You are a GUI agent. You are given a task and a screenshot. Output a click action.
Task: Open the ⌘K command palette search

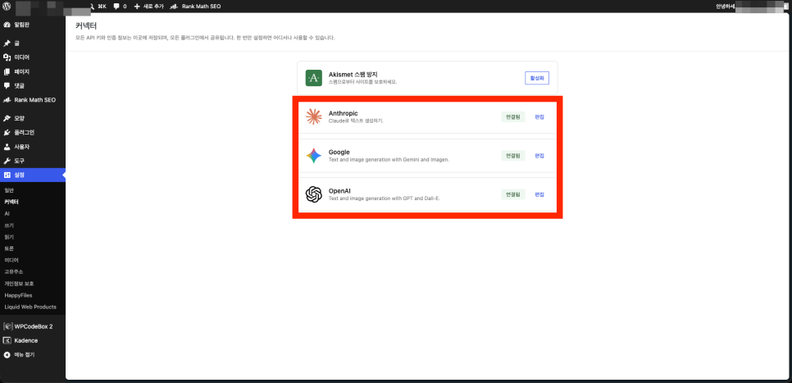(98, 6)
